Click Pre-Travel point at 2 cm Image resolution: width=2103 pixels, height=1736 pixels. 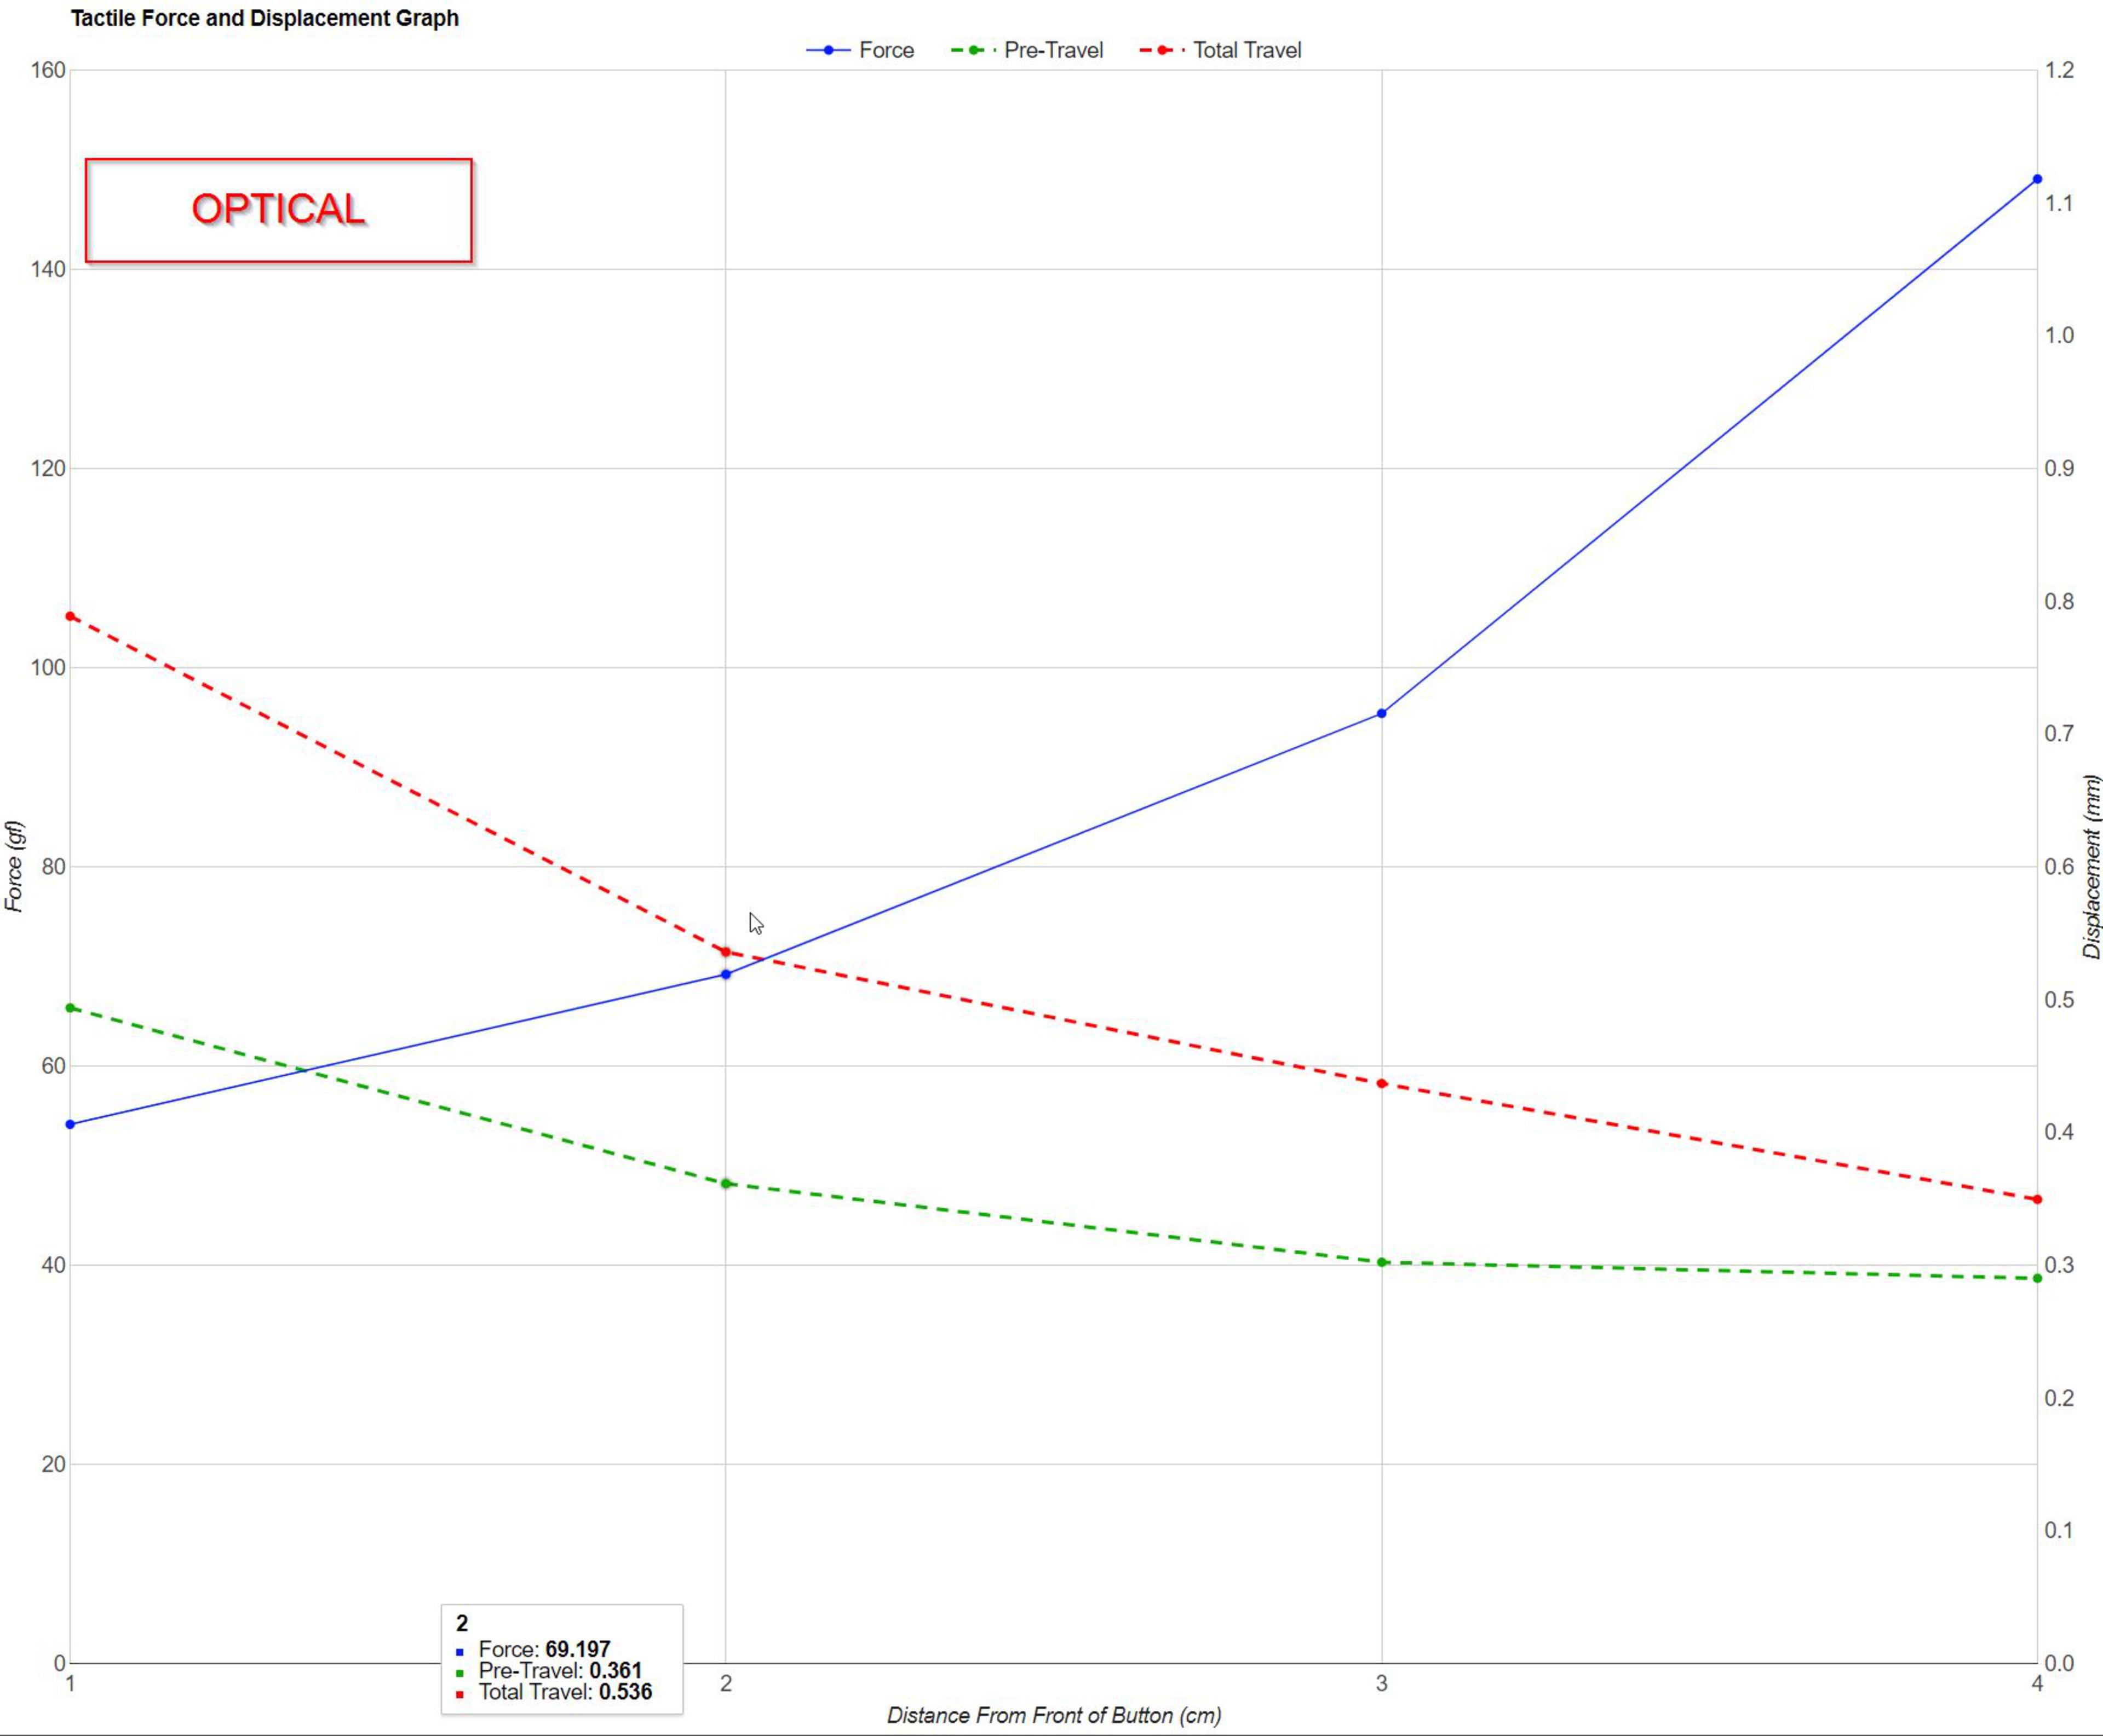[x=726, y=1183]
